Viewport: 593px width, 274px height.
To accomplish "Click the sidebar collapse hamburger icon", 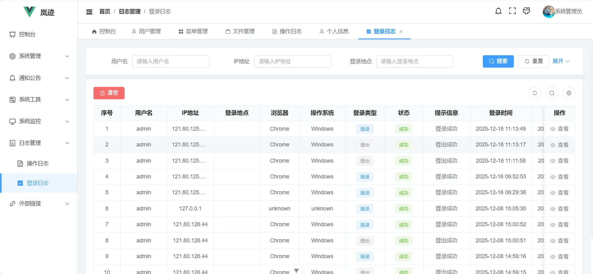I will (x=89, y=12).
